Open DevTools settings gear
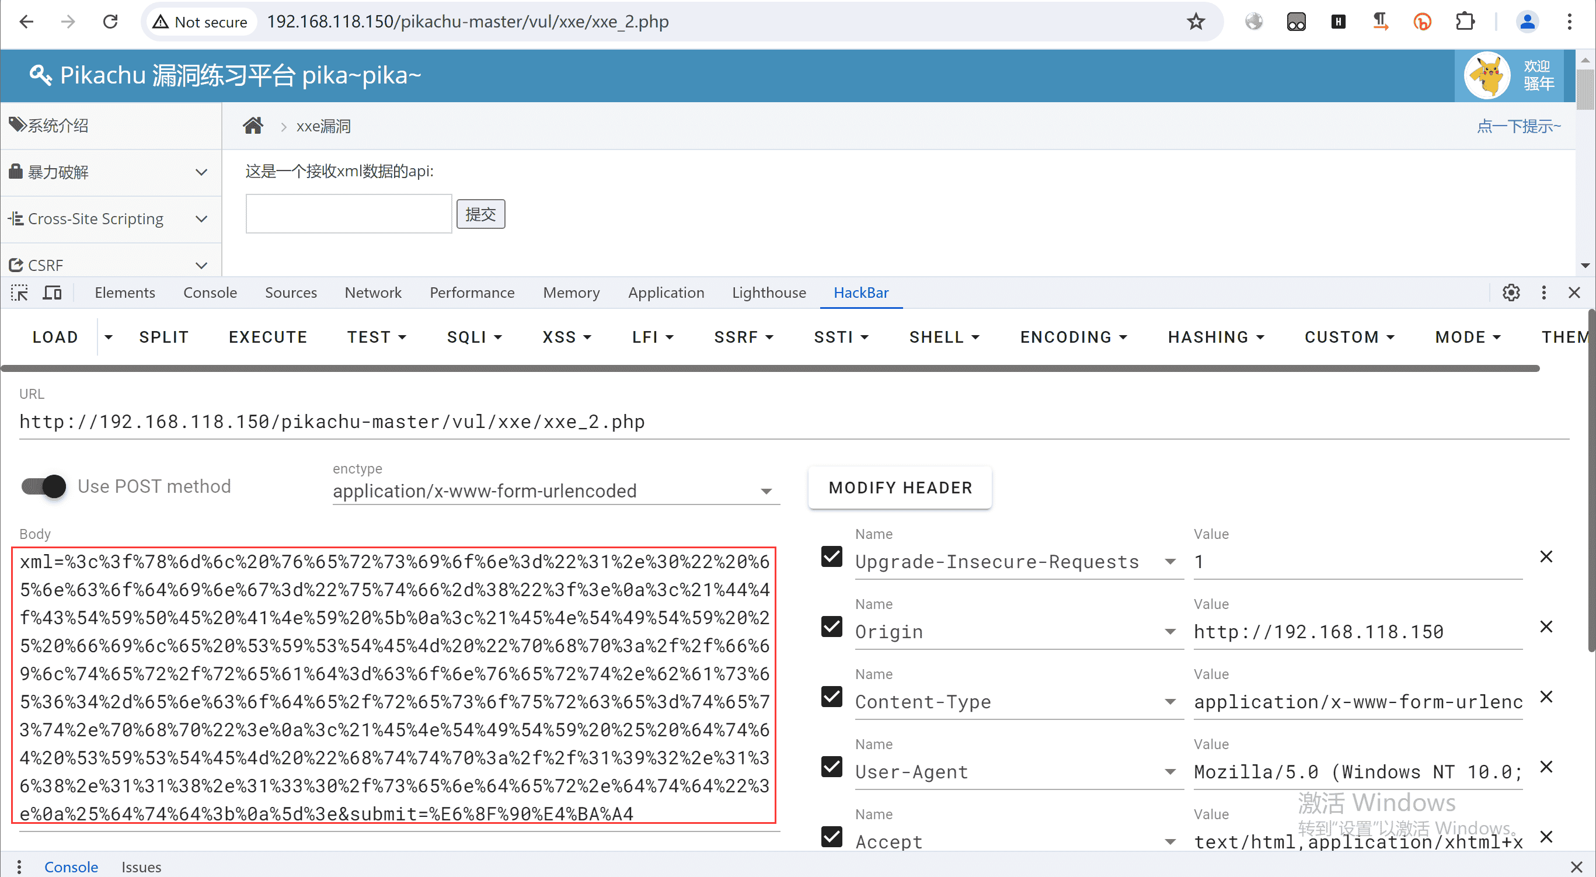Viewport: 1596px width, 877px height. pos(1511,293)
